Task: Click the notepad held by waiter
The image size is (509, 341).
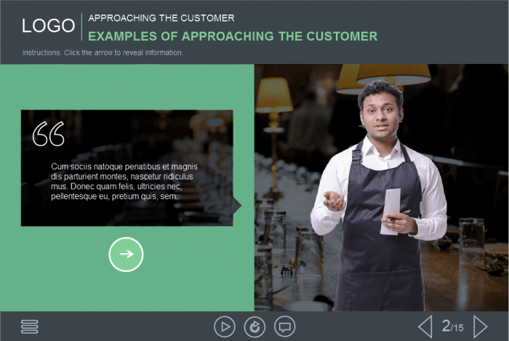Action: (390, 211)
